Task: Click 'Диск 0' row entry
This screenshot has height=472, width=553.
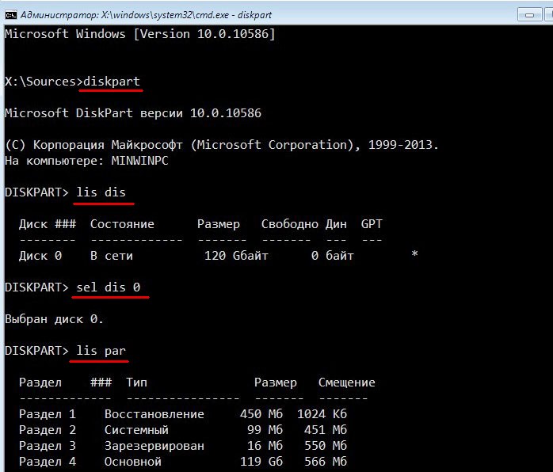Action: 40,256
